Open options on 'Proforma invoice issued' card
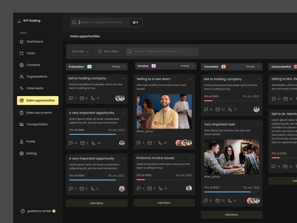Image resolution: width=297 pixels, height=223 pixels. (x=191, y=158)
